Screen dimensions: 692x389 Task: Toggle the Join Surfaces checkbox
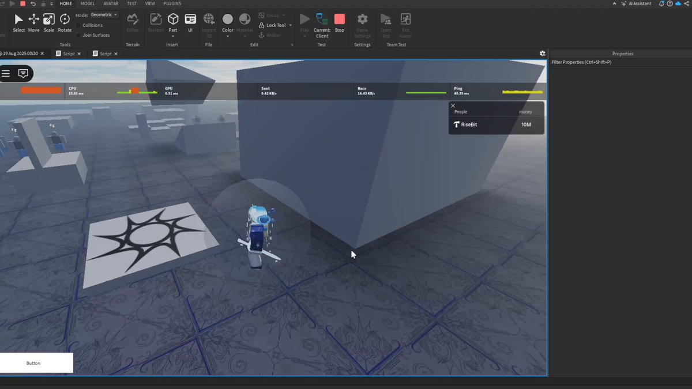[x=78, y=35]
